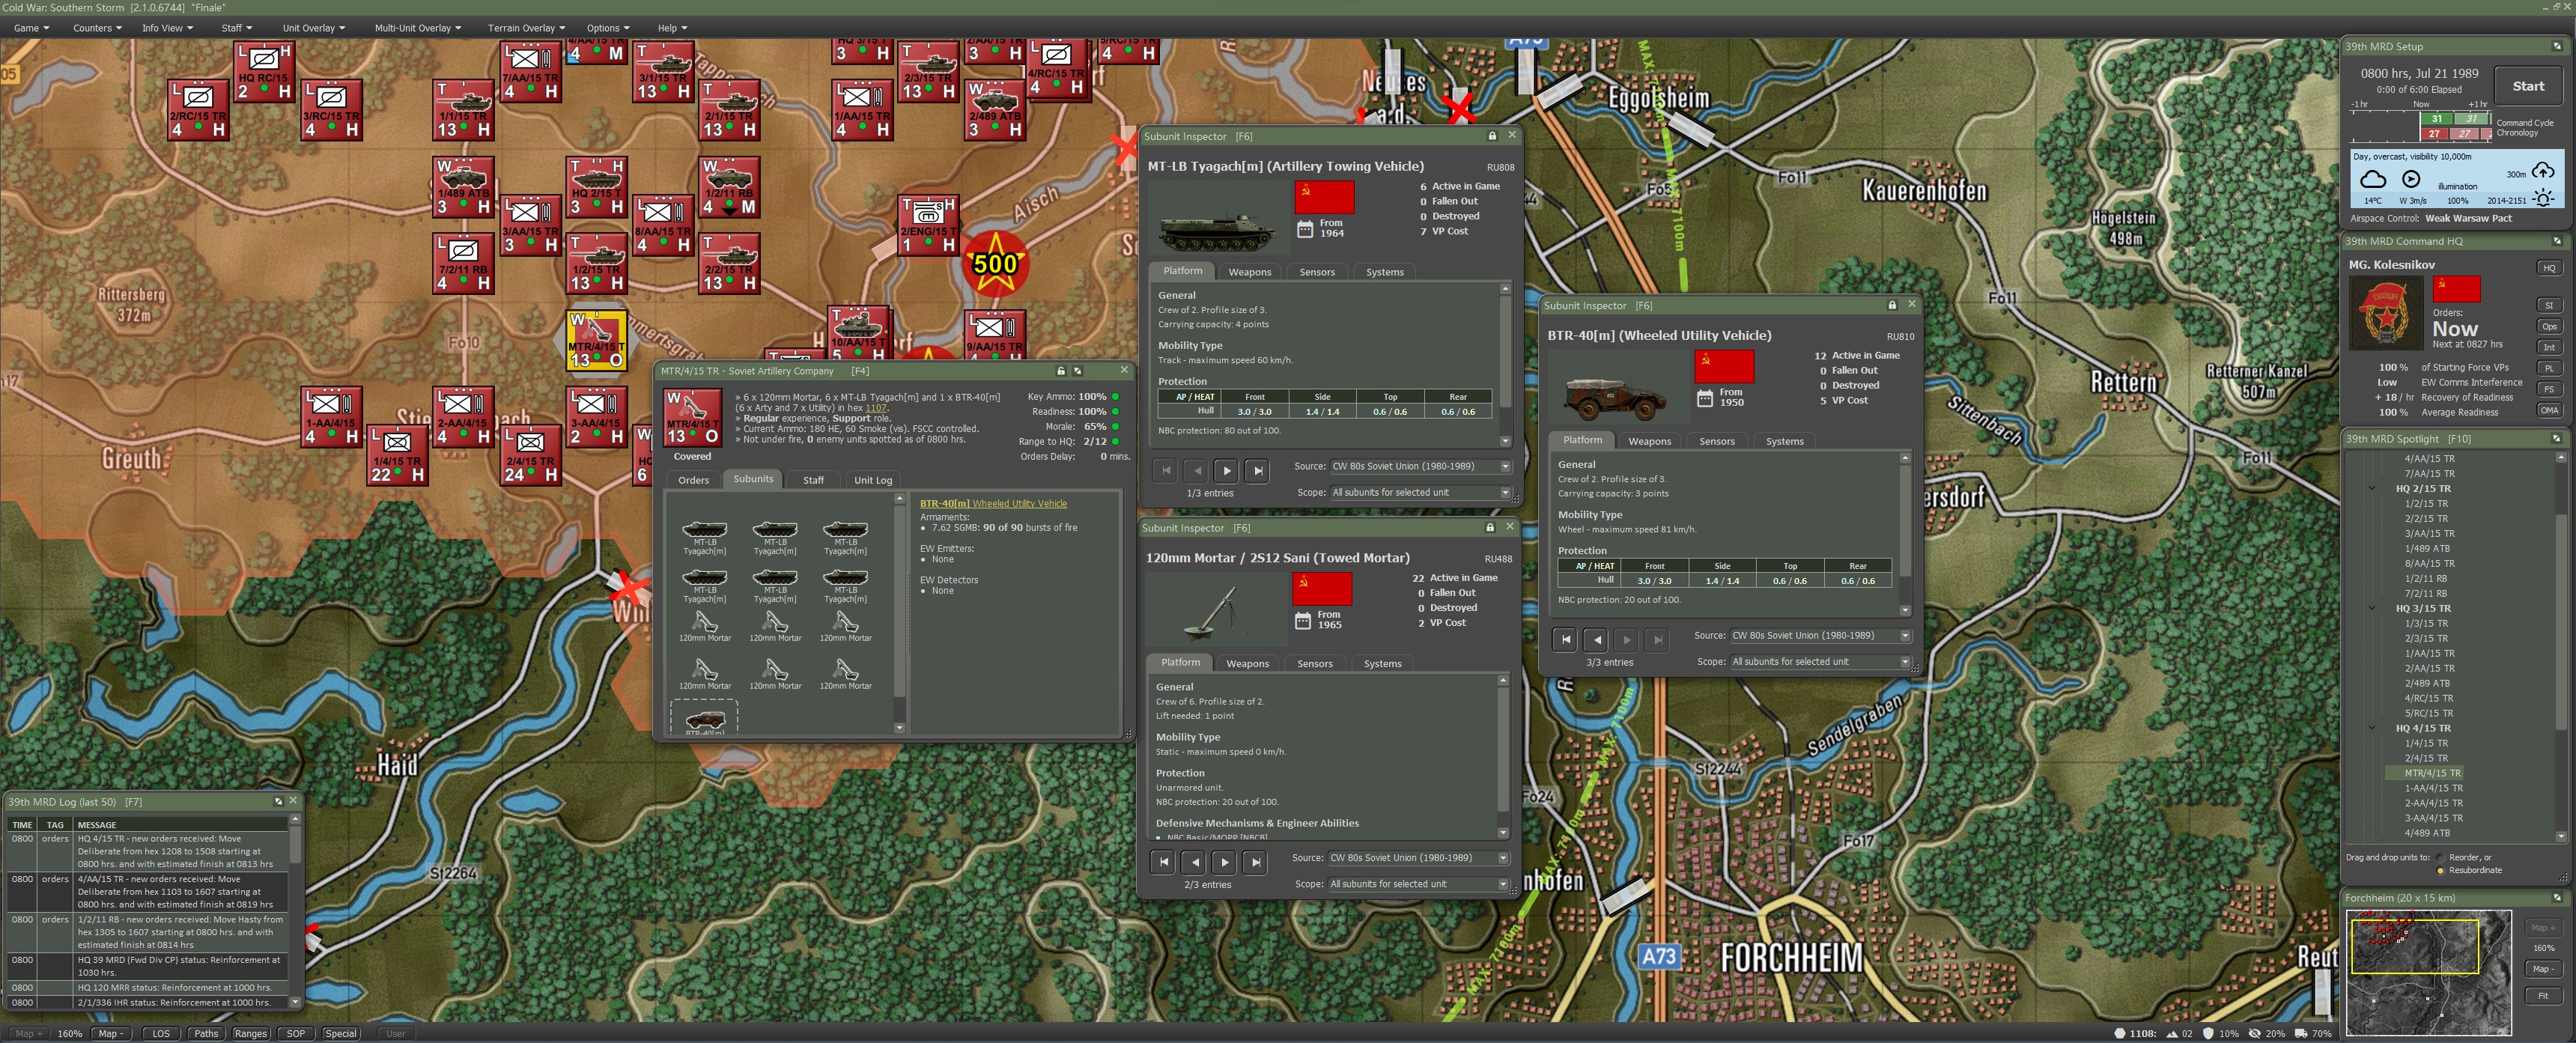Screen dimensions: 2576x1043
Task: Open the Scope dropdown in the 120mm Mortar inspector
Action: (x=1418, y=883)
